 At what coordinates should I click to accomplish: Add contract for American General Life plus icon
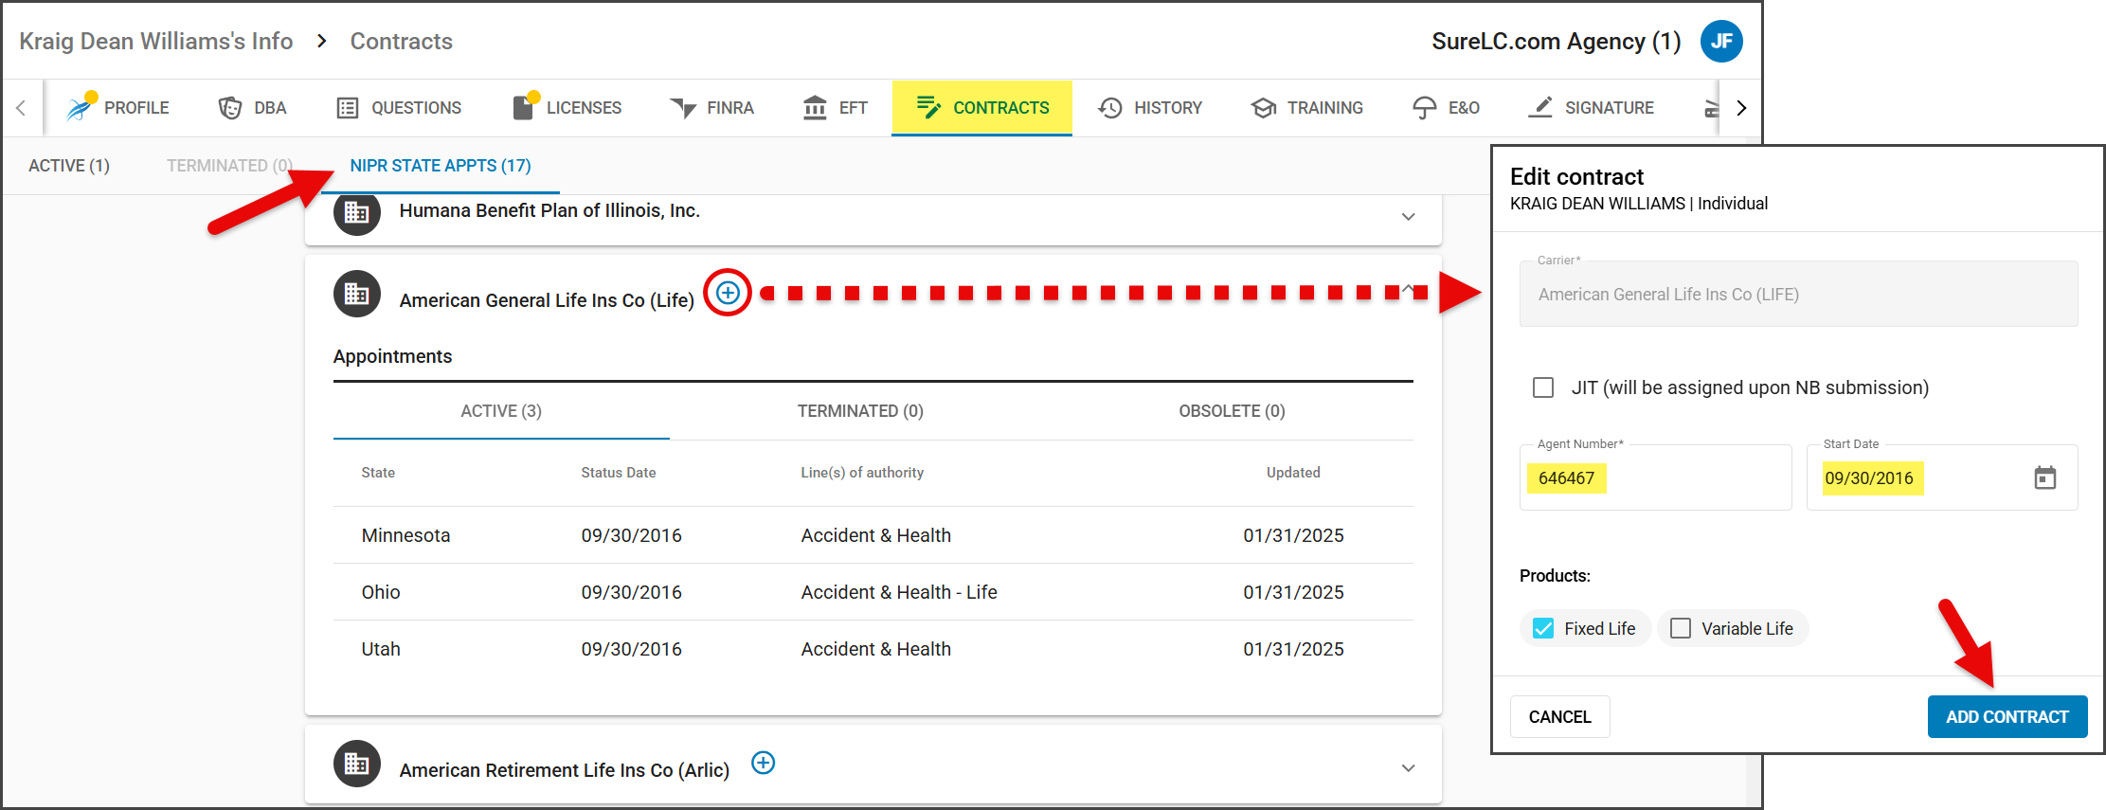click(x=728, y=293)
